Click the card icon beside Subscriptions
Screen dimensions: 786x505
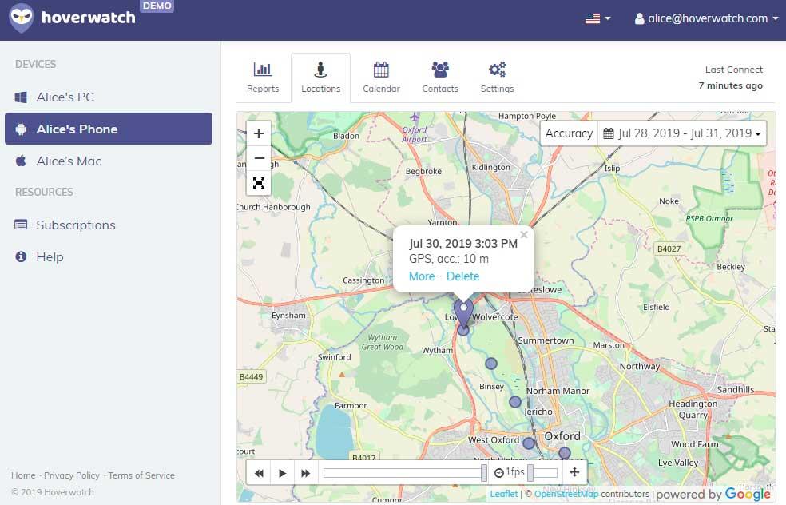point(21,225)
